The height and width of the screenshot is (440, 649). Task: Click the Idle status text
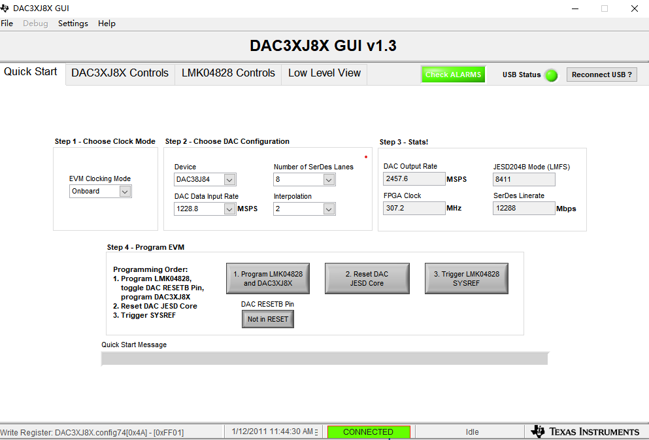[473, 432]
